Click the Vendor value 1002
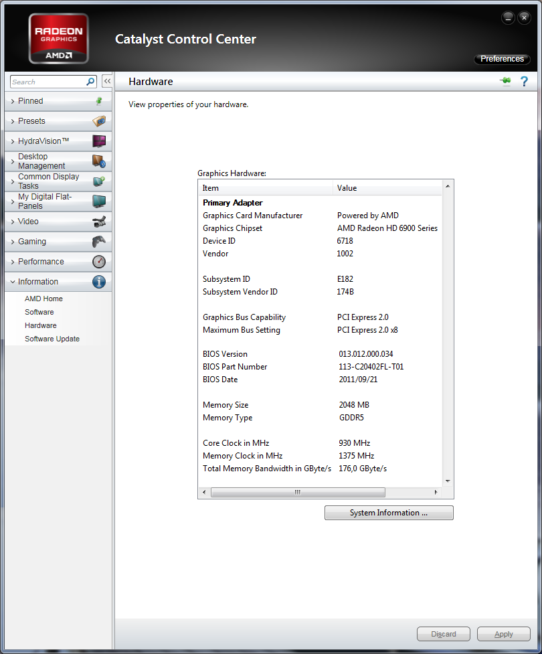 point(345,254)
